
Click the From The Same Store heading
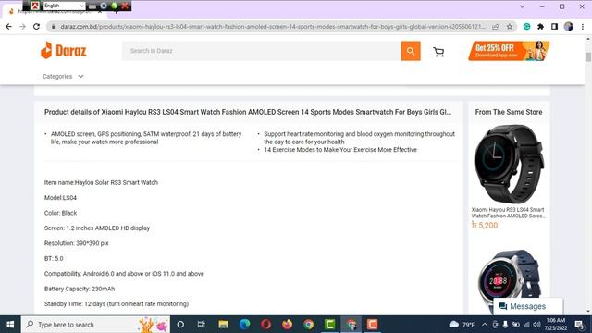pyautogui.click(x=509, y=112)
